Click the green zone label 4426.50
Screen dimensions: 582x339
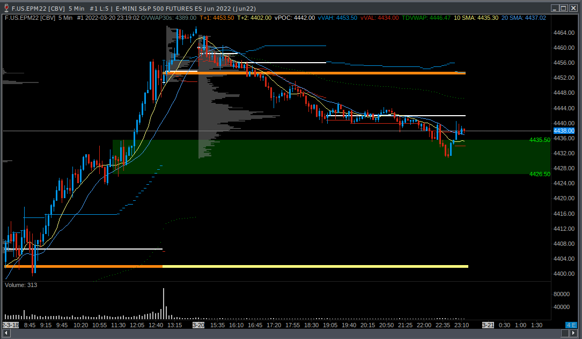click(540, 174)
